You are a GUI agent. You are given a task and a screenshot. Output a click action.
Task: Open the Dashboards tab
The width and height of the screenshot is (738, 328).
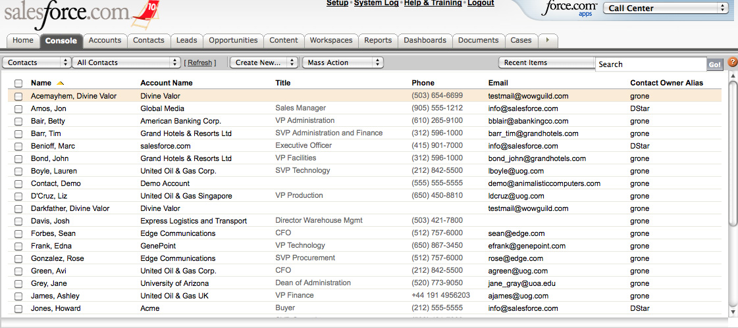point(425,40)
